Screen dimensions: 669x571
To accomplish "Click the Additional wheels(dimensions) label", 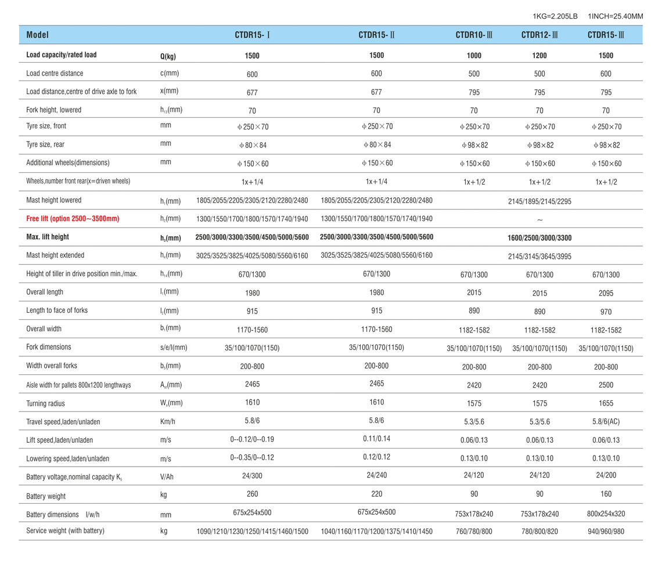I will 68,163.
